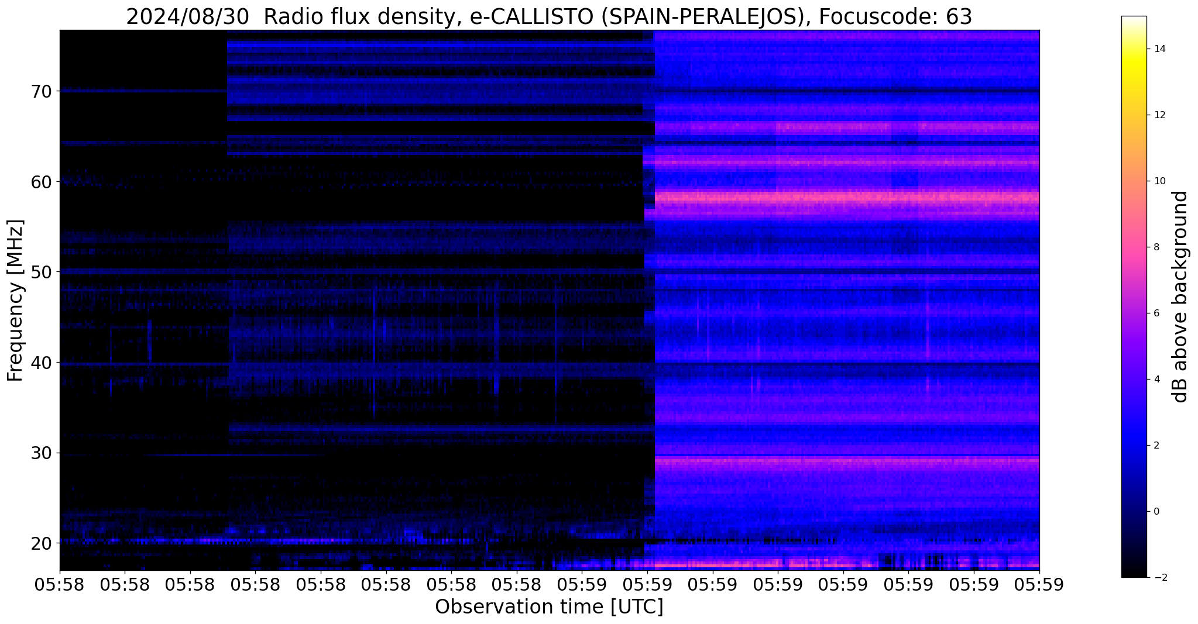Image resolution: width=1198 pixels, height=624 pixels.
Task: Click the 70 tick on the frequency axis
Action: pos(41,91)
